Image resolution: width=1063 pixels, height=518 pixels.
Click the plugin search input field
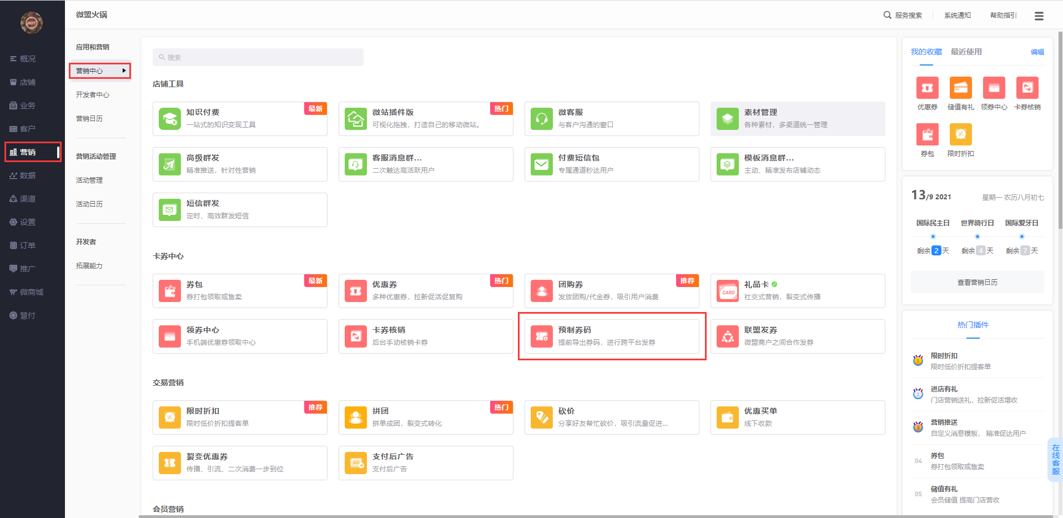[258, 57]
